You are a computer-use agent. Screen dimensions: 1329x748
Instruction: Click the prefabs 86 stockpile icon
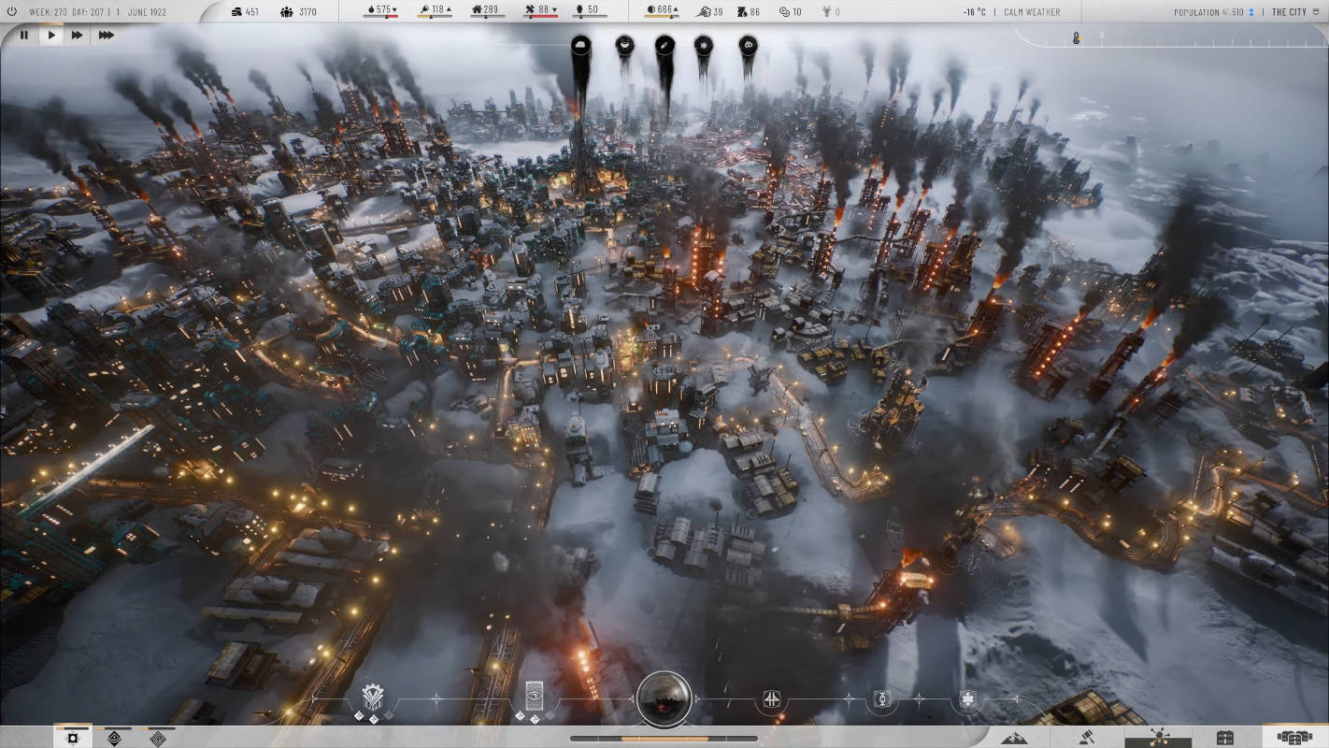pos(750,12)
